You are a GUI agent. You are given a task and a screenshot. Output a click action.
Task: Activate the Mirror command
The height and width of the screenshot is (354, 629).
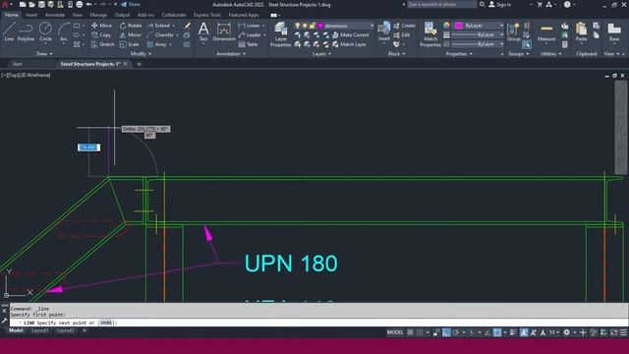pos(131,35)
